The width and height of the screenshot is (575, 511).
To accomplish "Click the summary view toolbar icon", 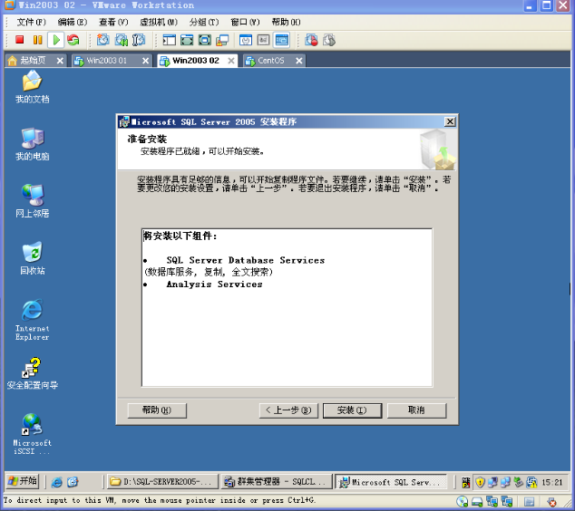I will [246, 40].
